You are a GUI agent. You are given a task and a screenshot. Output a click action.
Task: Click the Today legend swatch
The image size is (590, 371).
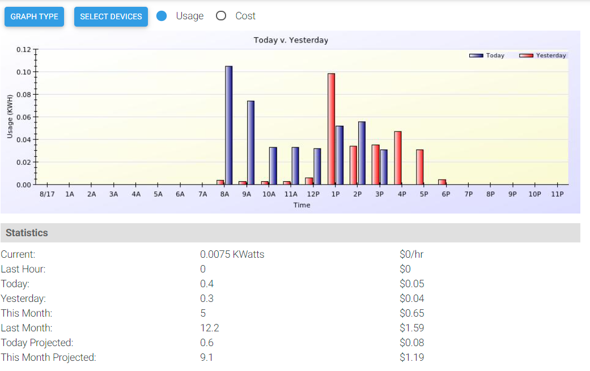coord(476,56)
